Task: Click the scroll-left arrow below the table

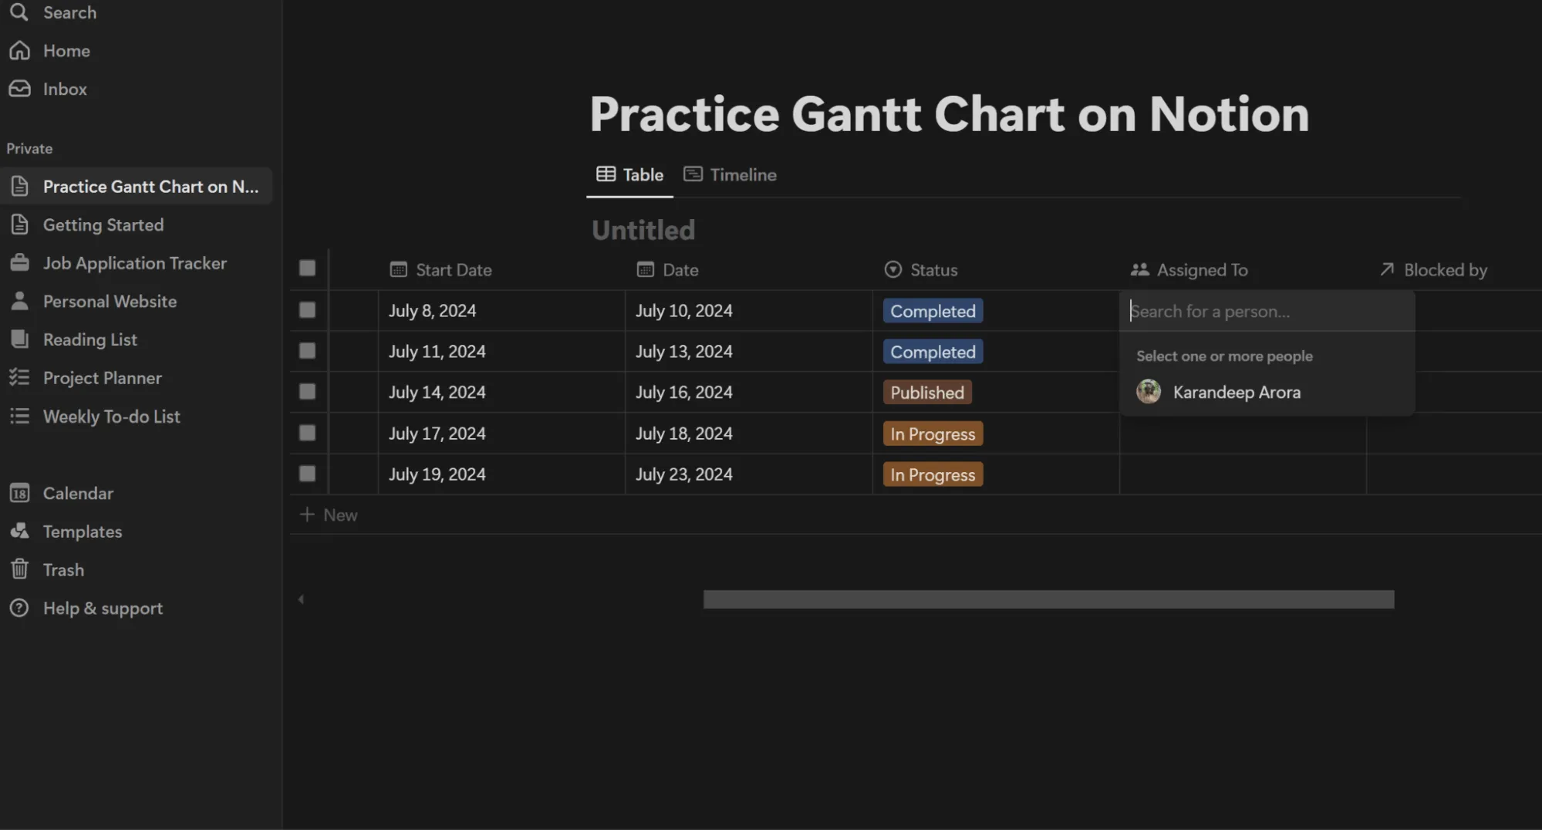Action: pos(301,599)
